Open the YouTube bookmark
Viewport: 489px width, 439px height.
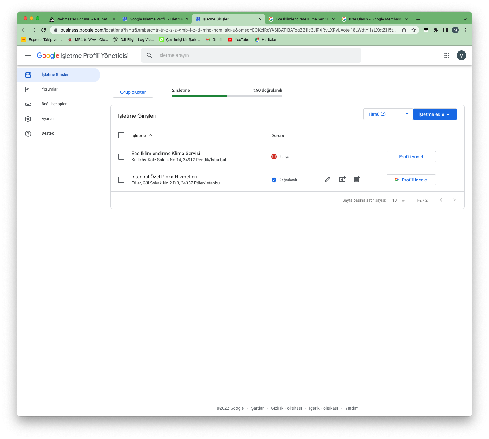[x=239, y=40]
